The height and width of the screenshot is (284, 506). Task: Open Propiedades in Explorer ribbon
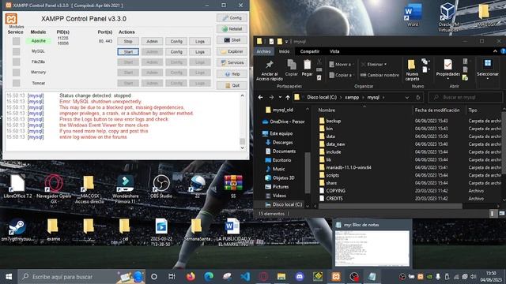click(447, 69)
